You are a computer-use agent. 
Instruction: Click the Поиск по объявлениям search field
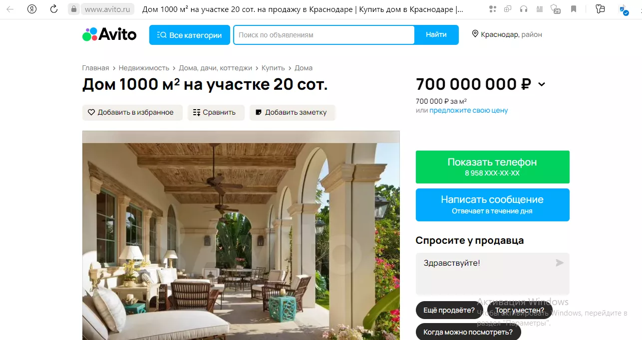(324, 35)
